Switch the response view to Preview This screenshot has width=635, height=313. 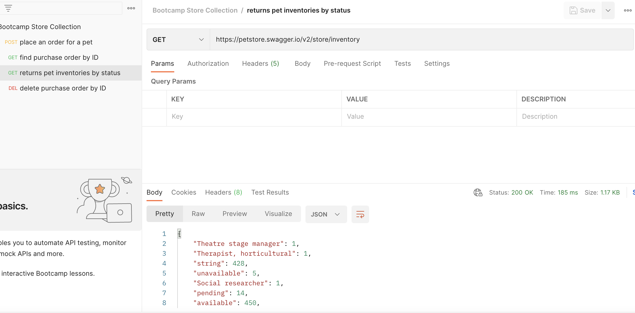tap(235, 214)
